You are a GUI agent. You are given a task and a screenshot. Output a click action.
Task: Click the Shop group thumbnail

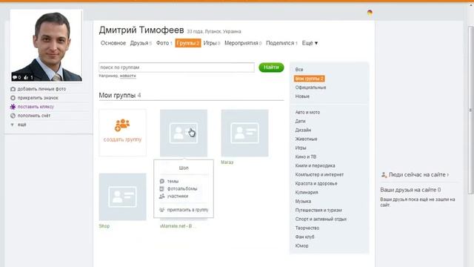pos(122,197)
